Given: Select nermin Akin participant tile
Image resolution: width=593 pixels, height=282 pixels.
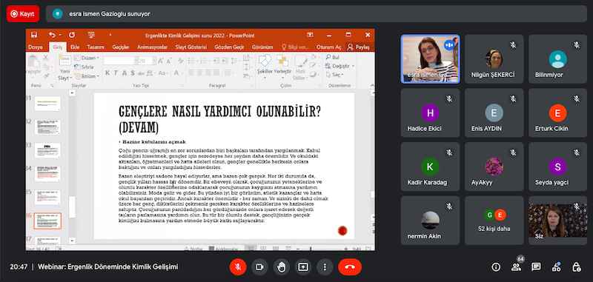Looking at the screenshot, I should point(431,221).
